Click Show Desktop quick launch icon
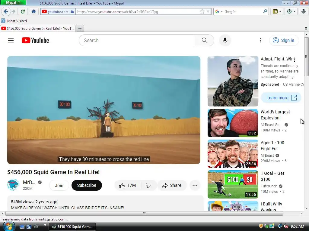 pos(22,227)
